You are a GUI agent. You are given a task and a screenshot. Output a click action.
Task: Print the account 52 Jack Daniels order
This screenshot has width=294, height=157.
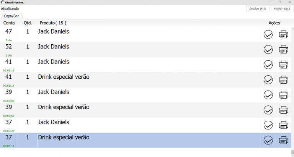(283, 50)
